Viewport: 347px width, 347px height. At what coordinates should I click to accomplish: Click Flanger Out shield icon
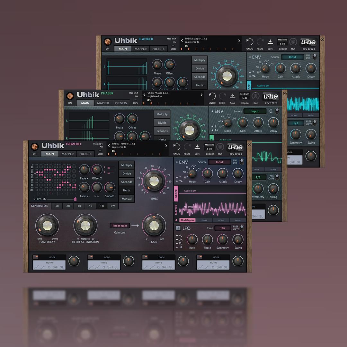pos(293,41)
